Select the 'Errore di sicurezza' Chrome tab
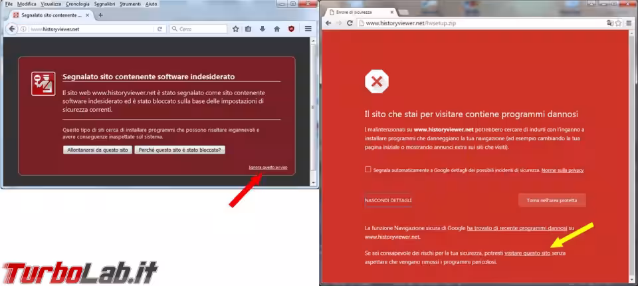638x286 pixels. (360, 12)
